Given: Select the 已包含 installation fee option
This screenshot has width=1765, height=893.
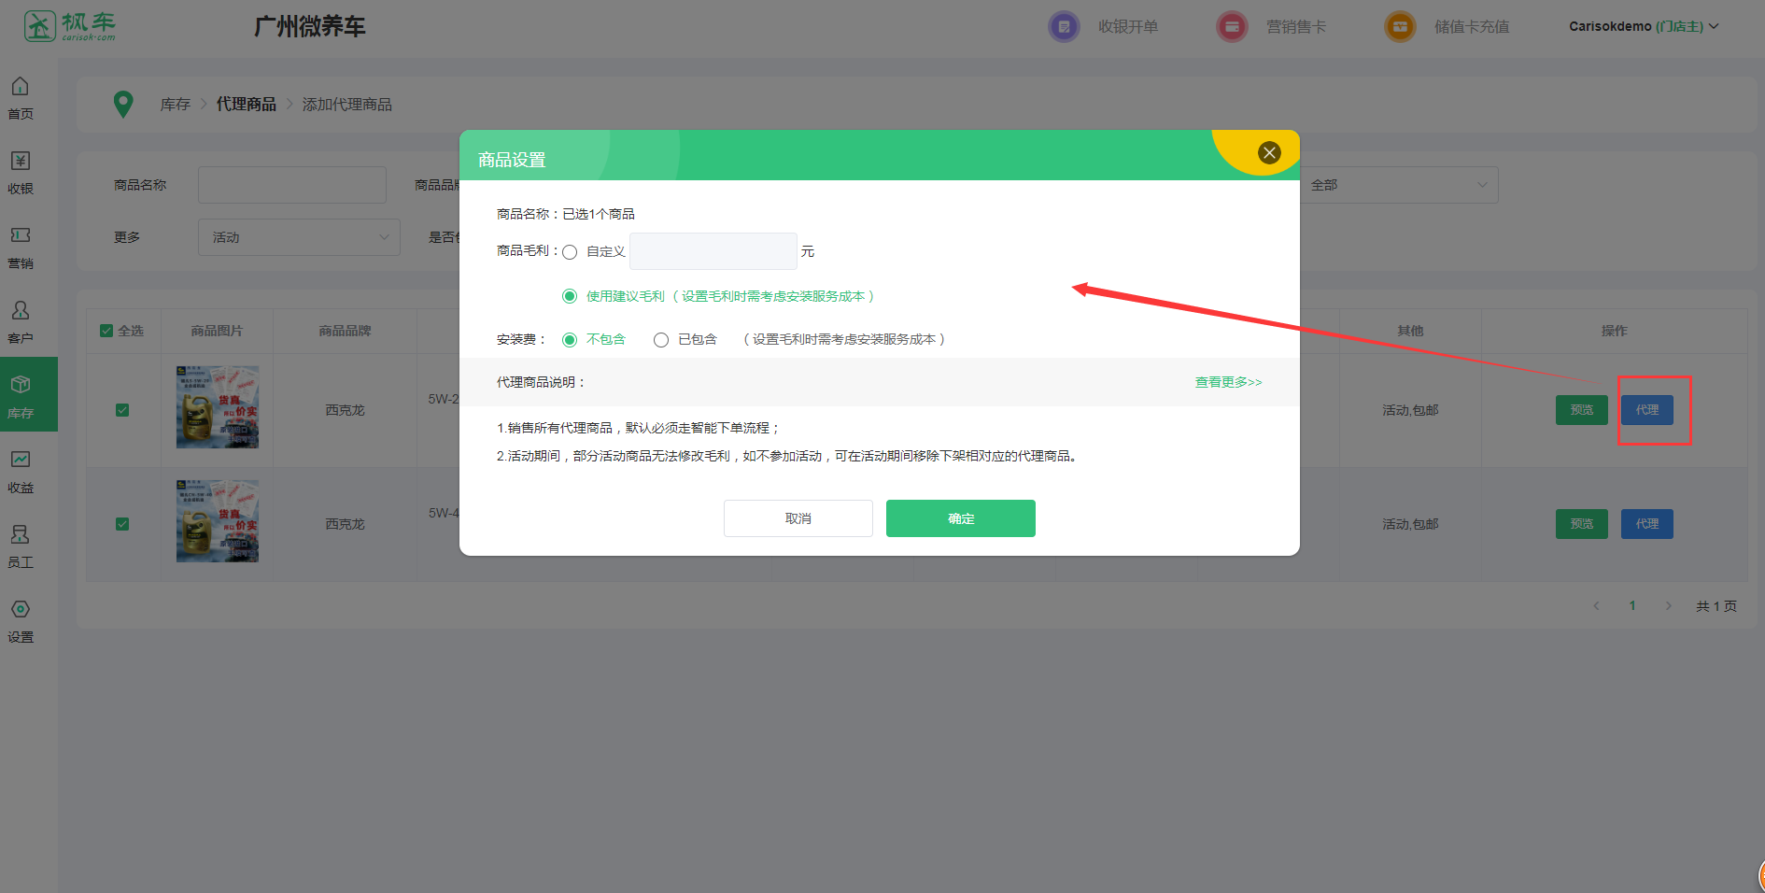Looking at the screenshot, I should (661, 340).
